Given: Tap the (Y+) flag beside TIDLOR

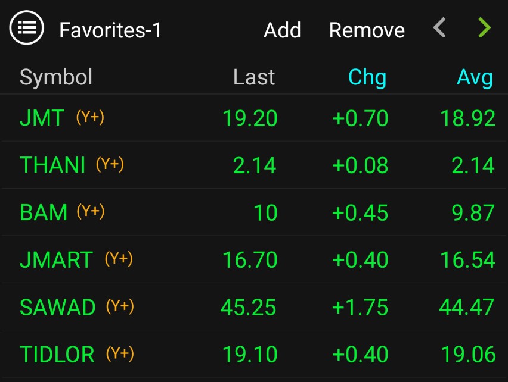Looking at the screenshot, I should tap(120, 353).
